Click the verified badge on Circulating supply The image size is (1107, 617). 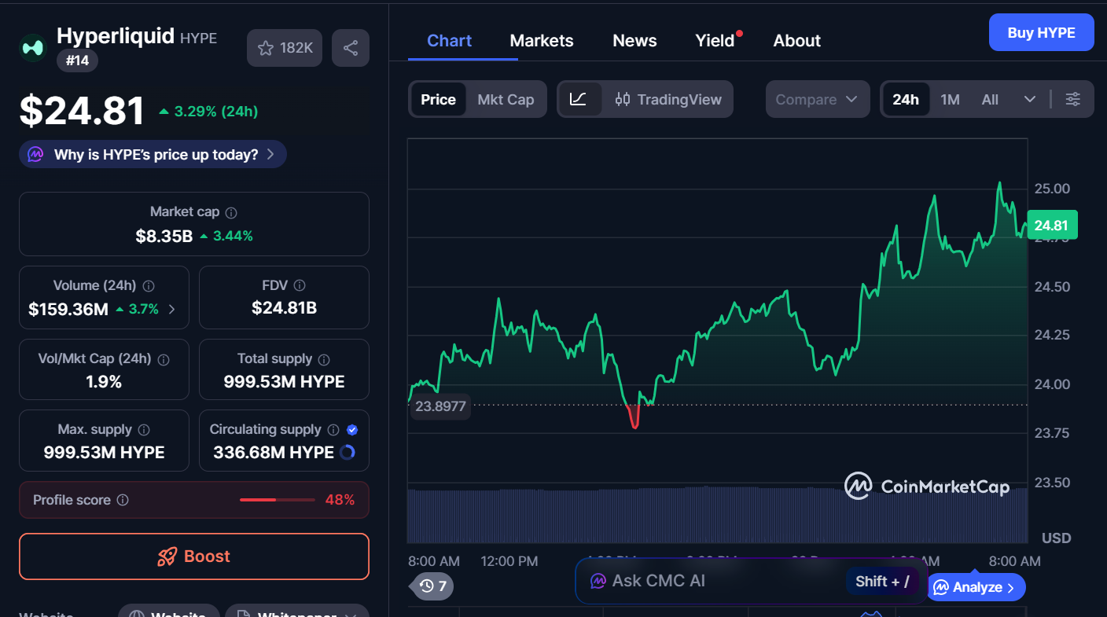[x=351, y=429]
